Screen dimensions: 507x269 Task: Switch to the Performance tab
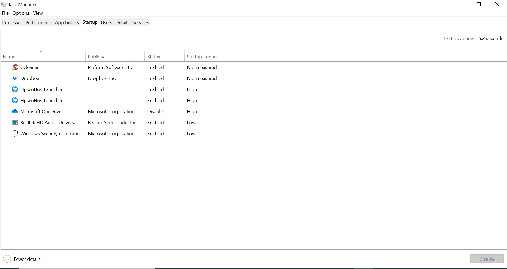point(39,23)
